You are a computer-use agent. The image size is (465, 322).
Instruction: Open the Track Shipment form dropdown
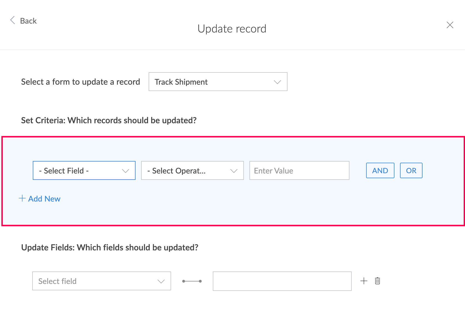218,82
